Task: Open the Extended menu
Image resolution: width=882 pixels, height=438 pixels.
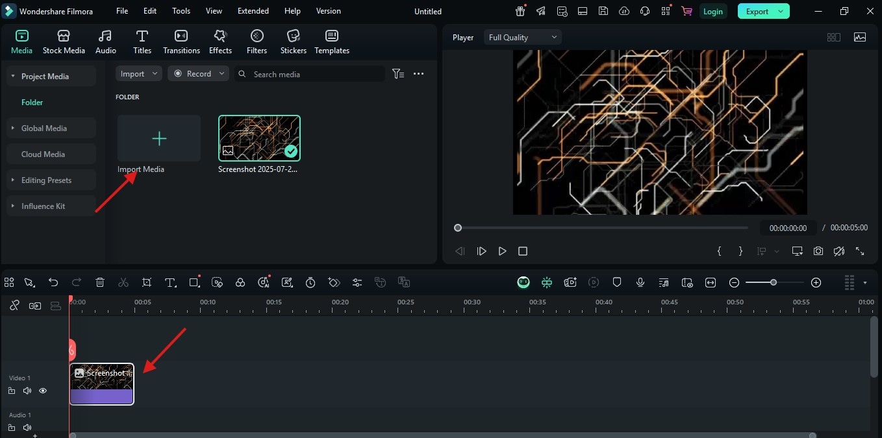Action: pos(253,11)
